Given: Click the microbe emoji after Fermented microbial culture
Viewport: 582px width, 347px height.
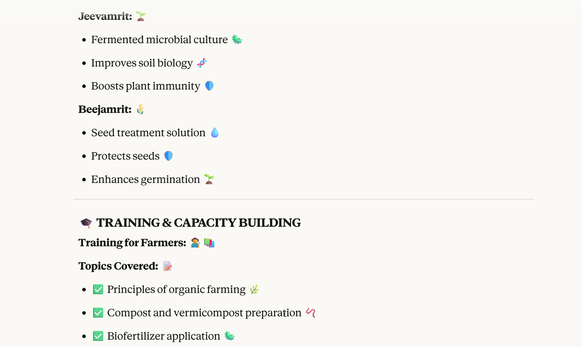Looking at the screenshot, I should (237, 40).
